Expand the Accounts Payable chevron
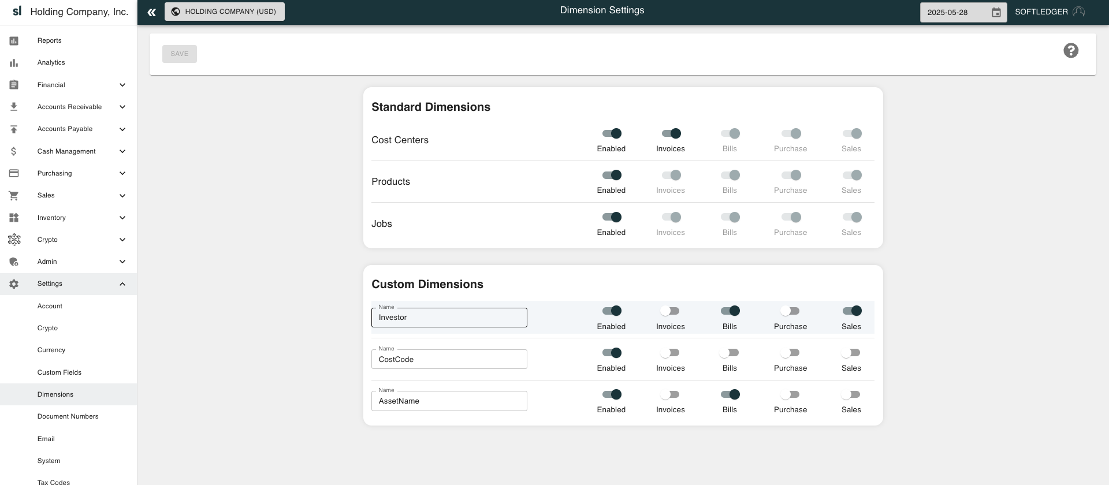This screenshot has height=485, width=1109. (x=122, y=129)
